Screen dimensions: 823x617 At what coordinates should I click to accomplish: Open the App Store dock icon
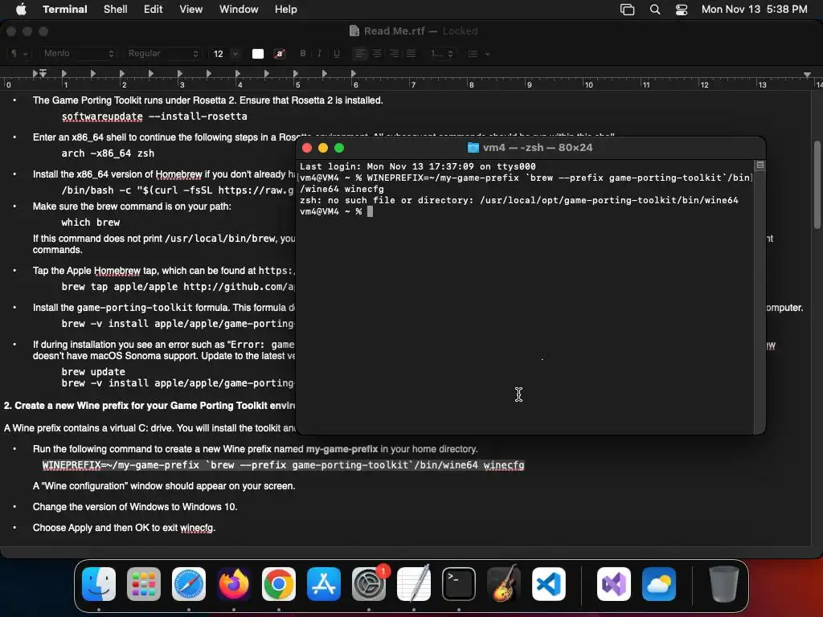pos(324,584)
